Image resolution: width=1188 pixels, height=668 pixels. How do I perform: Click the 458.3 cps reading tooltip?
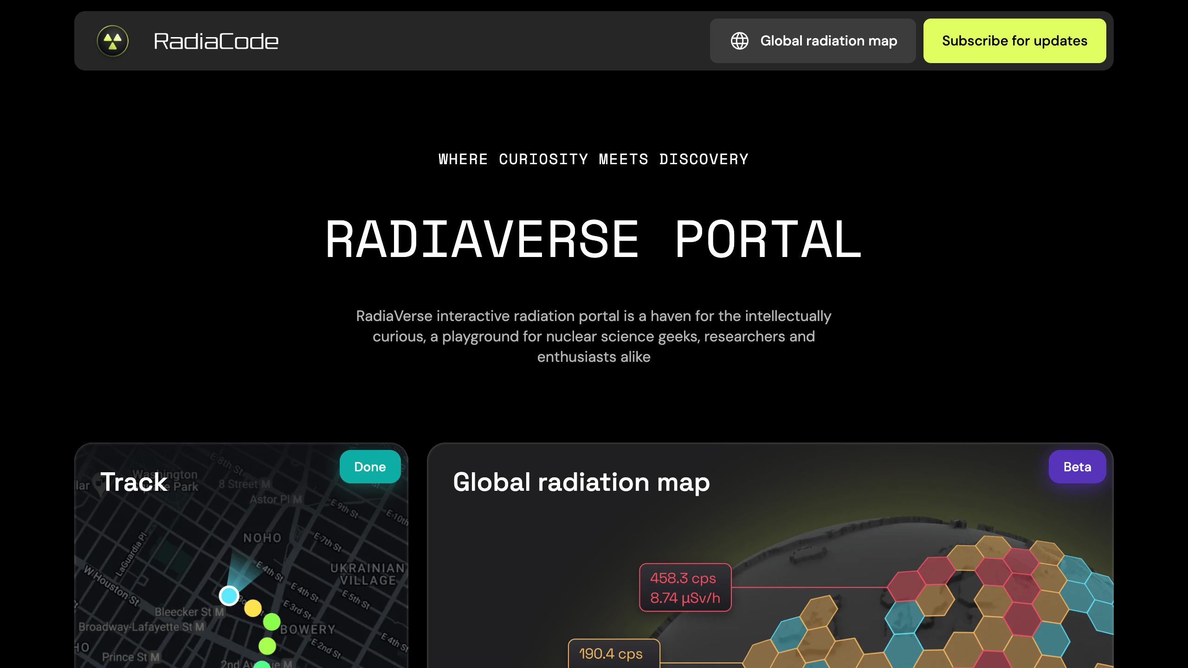685,588
